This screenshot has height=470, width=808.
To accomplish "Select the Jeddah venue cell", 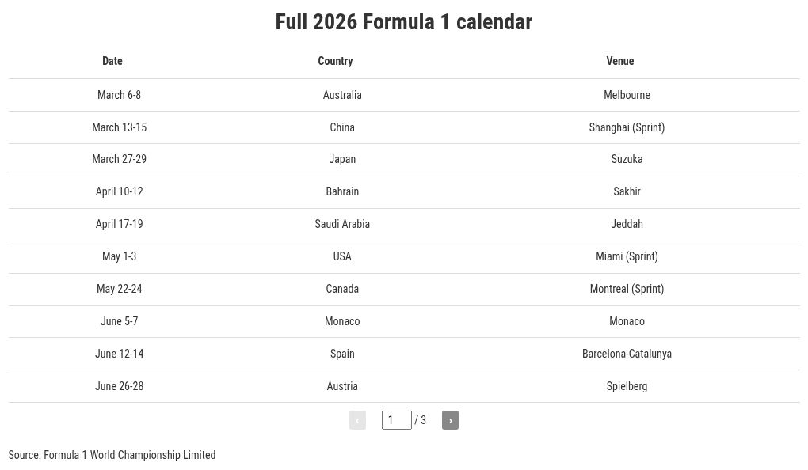I will (x=627, y=224).
